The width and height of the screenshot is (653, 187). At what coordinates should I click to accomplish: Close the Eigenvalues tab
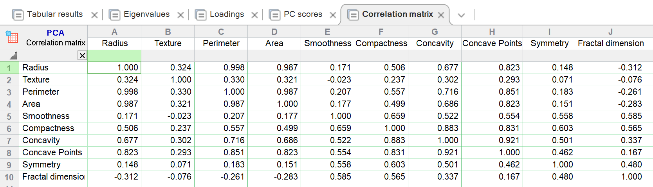[180, 15]
